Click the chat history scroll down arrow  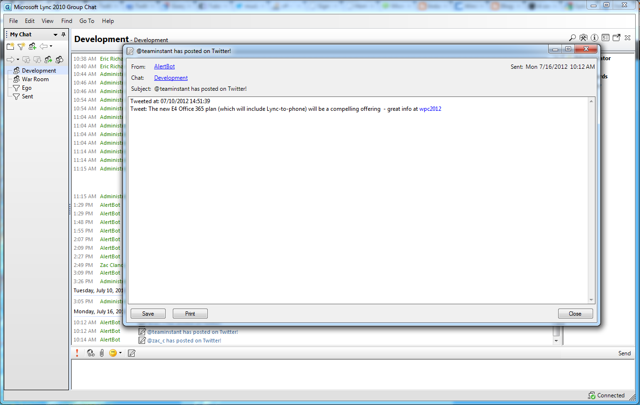[556, 341]
